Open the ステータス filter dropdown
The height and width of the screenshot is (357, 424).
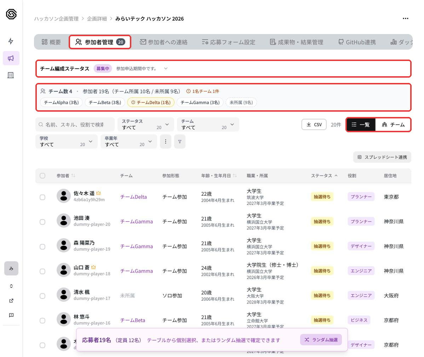point(146,124)
